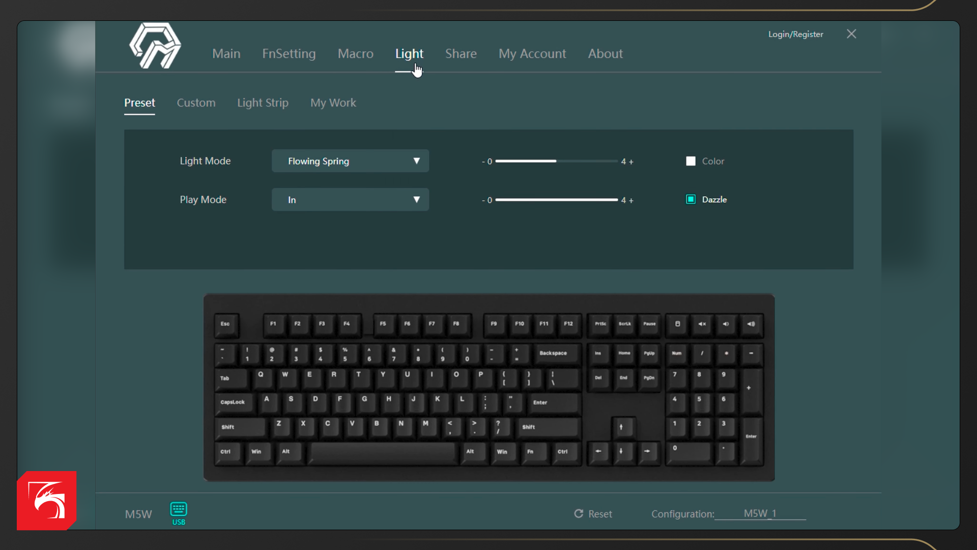Image resolution: width=977 pixels, height=550 pixels.
Task: Click the Play Mode slider track
Action: pyautogui.click(x=556, y=200)
